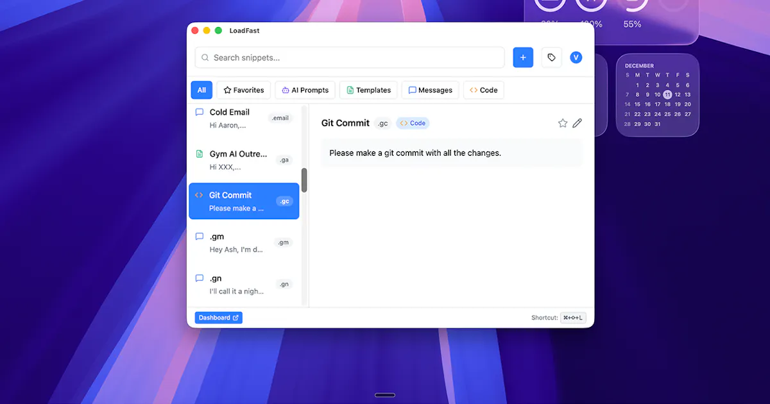Image resolution: width=770 pixels, height=404 pixels.
Task: Filter by Code tab
Action: tap(484, 90)
